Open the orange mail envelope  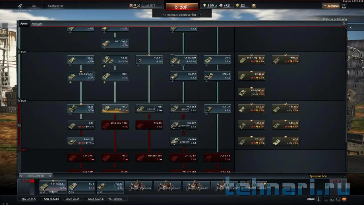click(x=344, y=199)
